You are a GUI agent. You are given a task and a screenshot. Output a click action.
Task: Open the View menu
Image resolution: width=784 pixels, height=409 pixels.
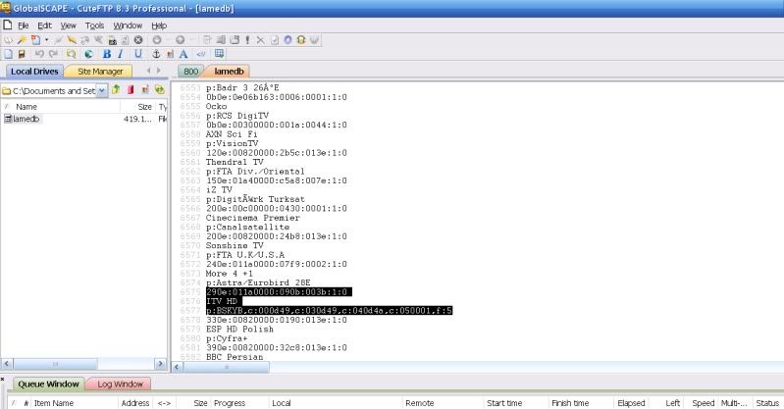pyautogui.click(x=68, y=26)
